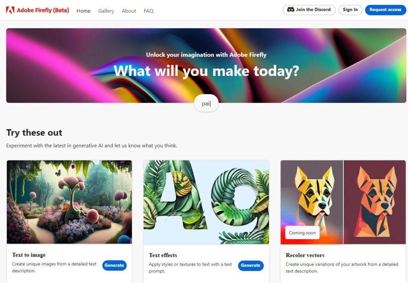Open the About page

(x=129, y=11)
